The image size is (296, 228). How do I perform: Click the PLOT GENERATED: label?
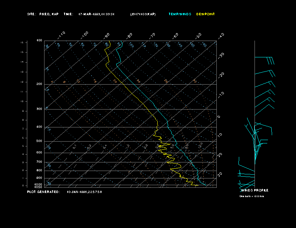(44, 192)
